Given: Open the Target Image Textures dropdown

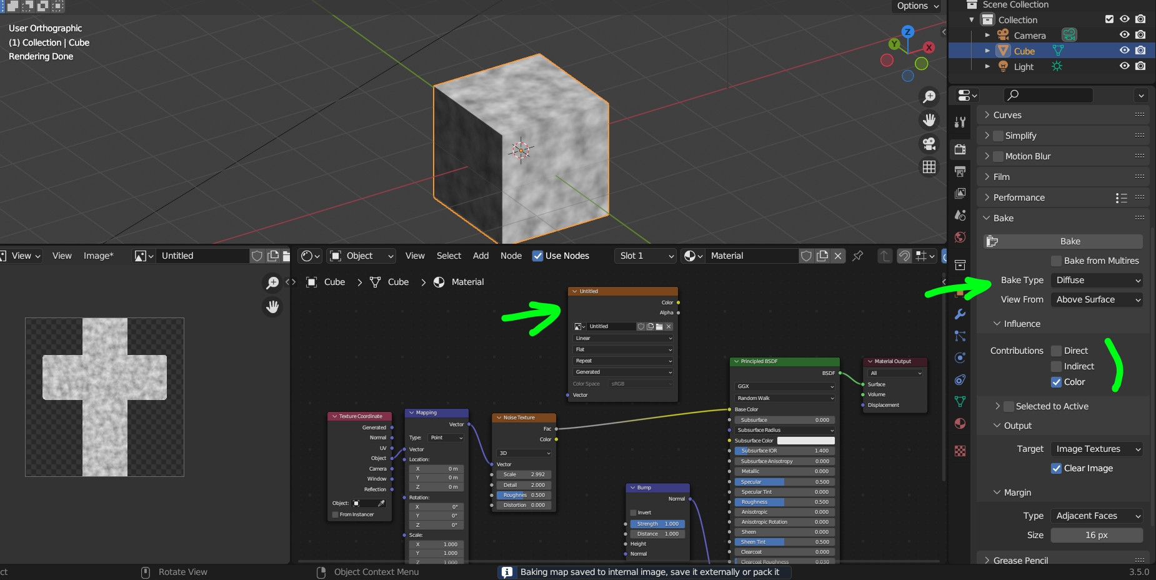Looking at the screenshot, I should pyautogui.click(x=1097, y=449).
